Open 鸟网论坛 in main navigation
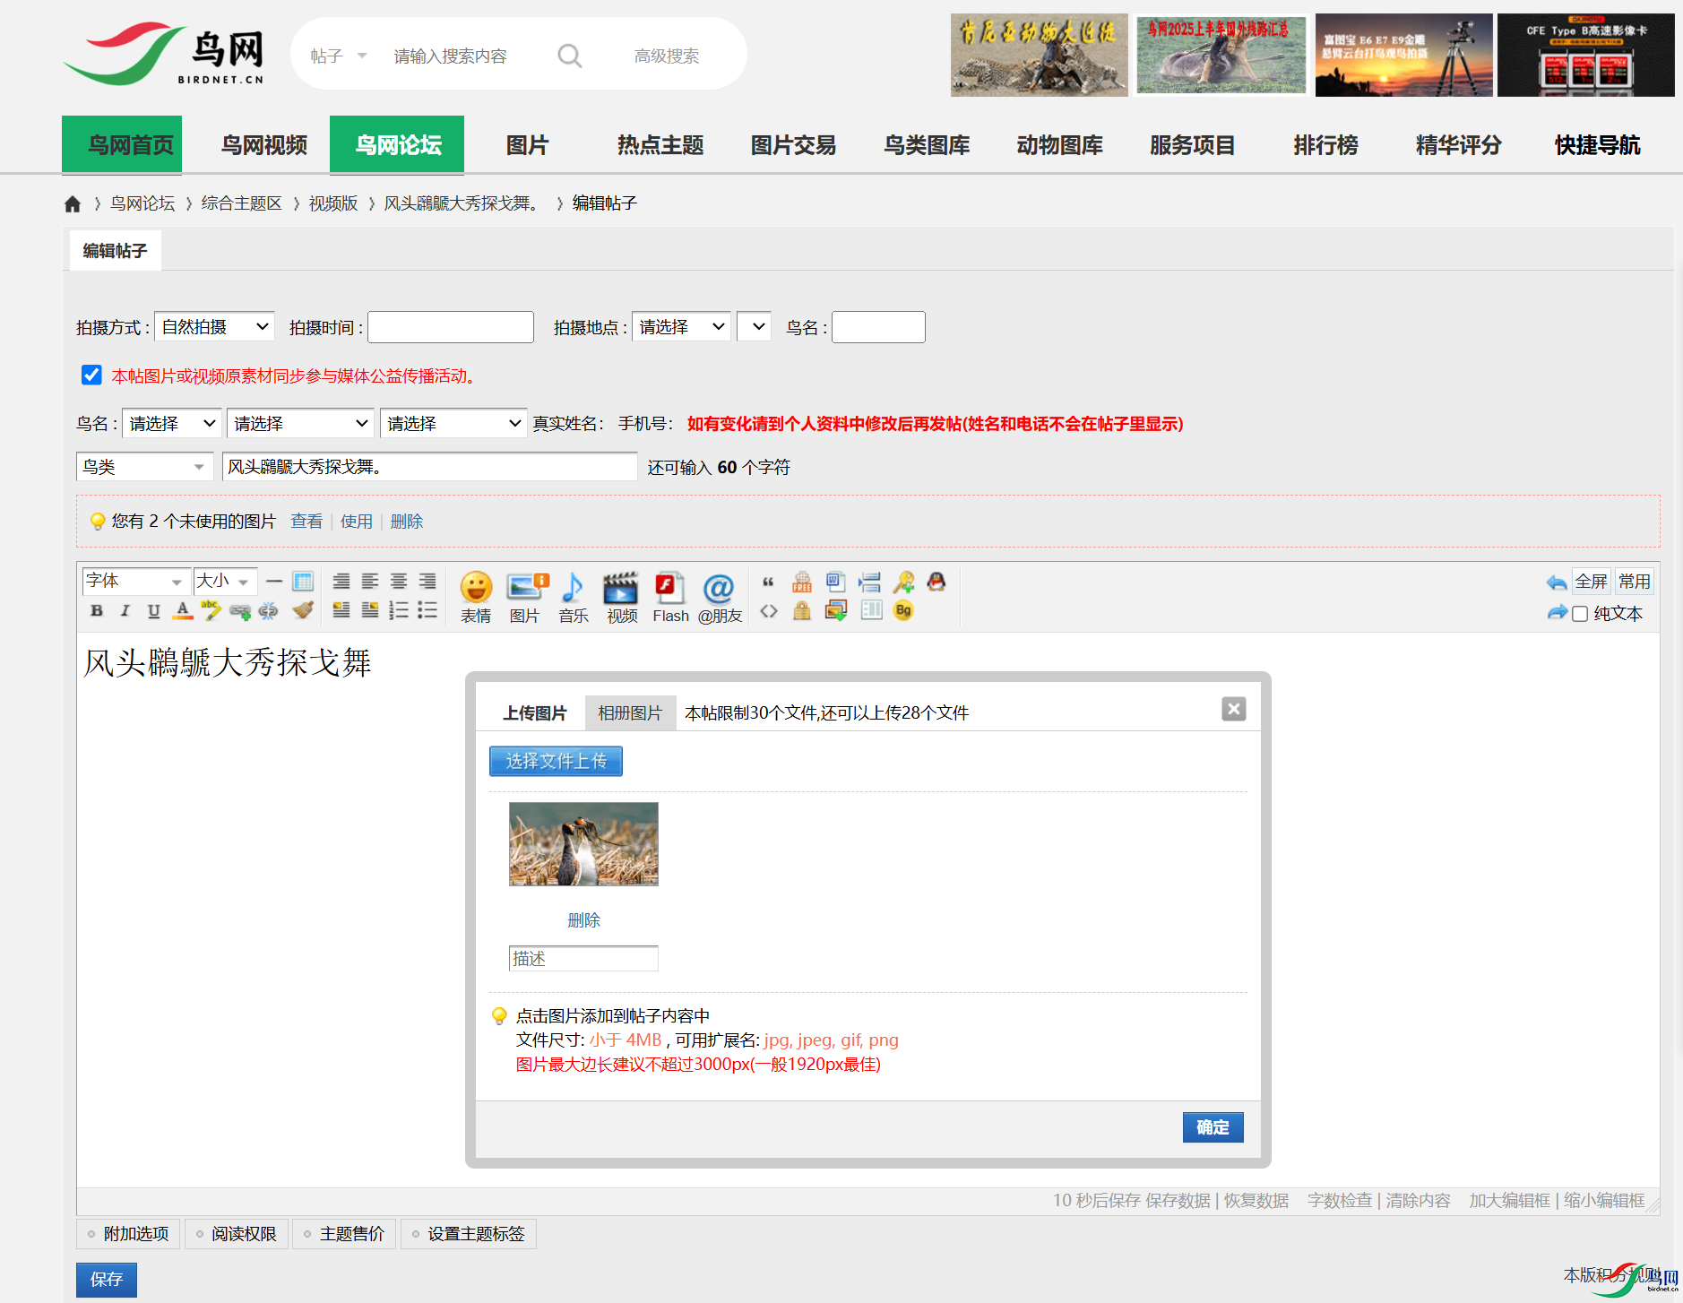Viewport: 1683px width, 1303px height. pyautogui.click(x=397, y=144)
